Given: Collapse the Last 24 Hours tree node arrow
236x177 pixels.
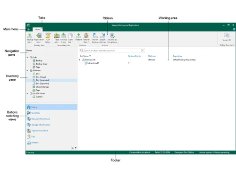Looking at the screenshot, I should [x=27, y=93].
